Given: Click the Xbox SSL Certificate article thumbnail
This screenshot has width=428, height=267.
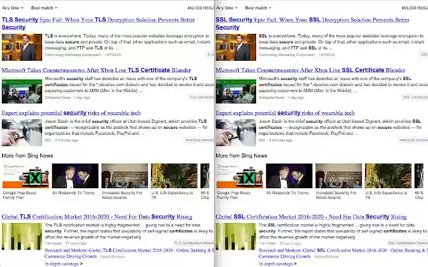Looking at the screenshot, I should point(236,91).
